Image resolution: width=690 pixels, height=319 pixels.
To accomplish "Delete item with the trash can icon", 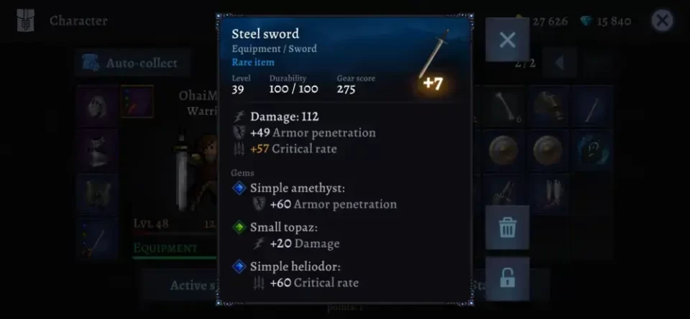I will click(507, 228).
